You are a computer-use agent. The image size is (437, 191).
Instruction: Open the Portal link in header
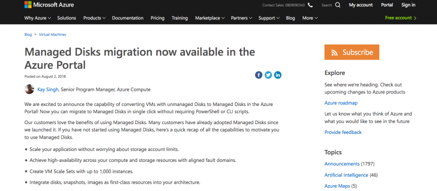point(387,5)
